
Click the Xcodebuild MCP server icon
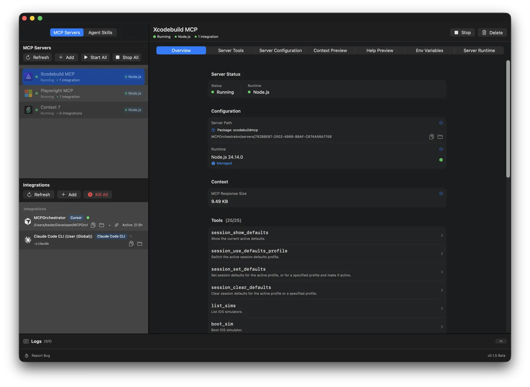(x=29, y=76)
